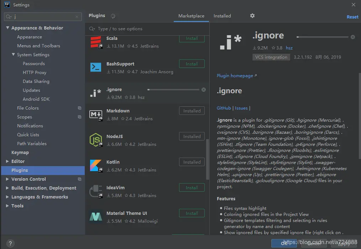361x249 pixels.
Task: Click the settings search magnifier icon
Action: (x=9, y=17)
